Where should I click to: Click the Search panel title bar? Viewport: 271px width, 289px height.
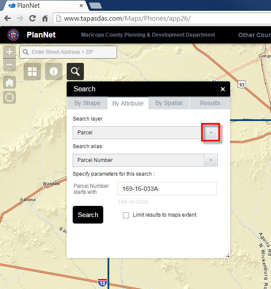(x=148, y=89)
